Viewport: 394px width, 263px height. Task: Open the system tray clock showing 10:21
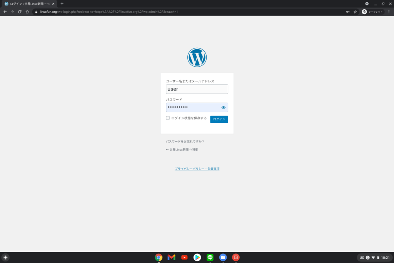385,258
